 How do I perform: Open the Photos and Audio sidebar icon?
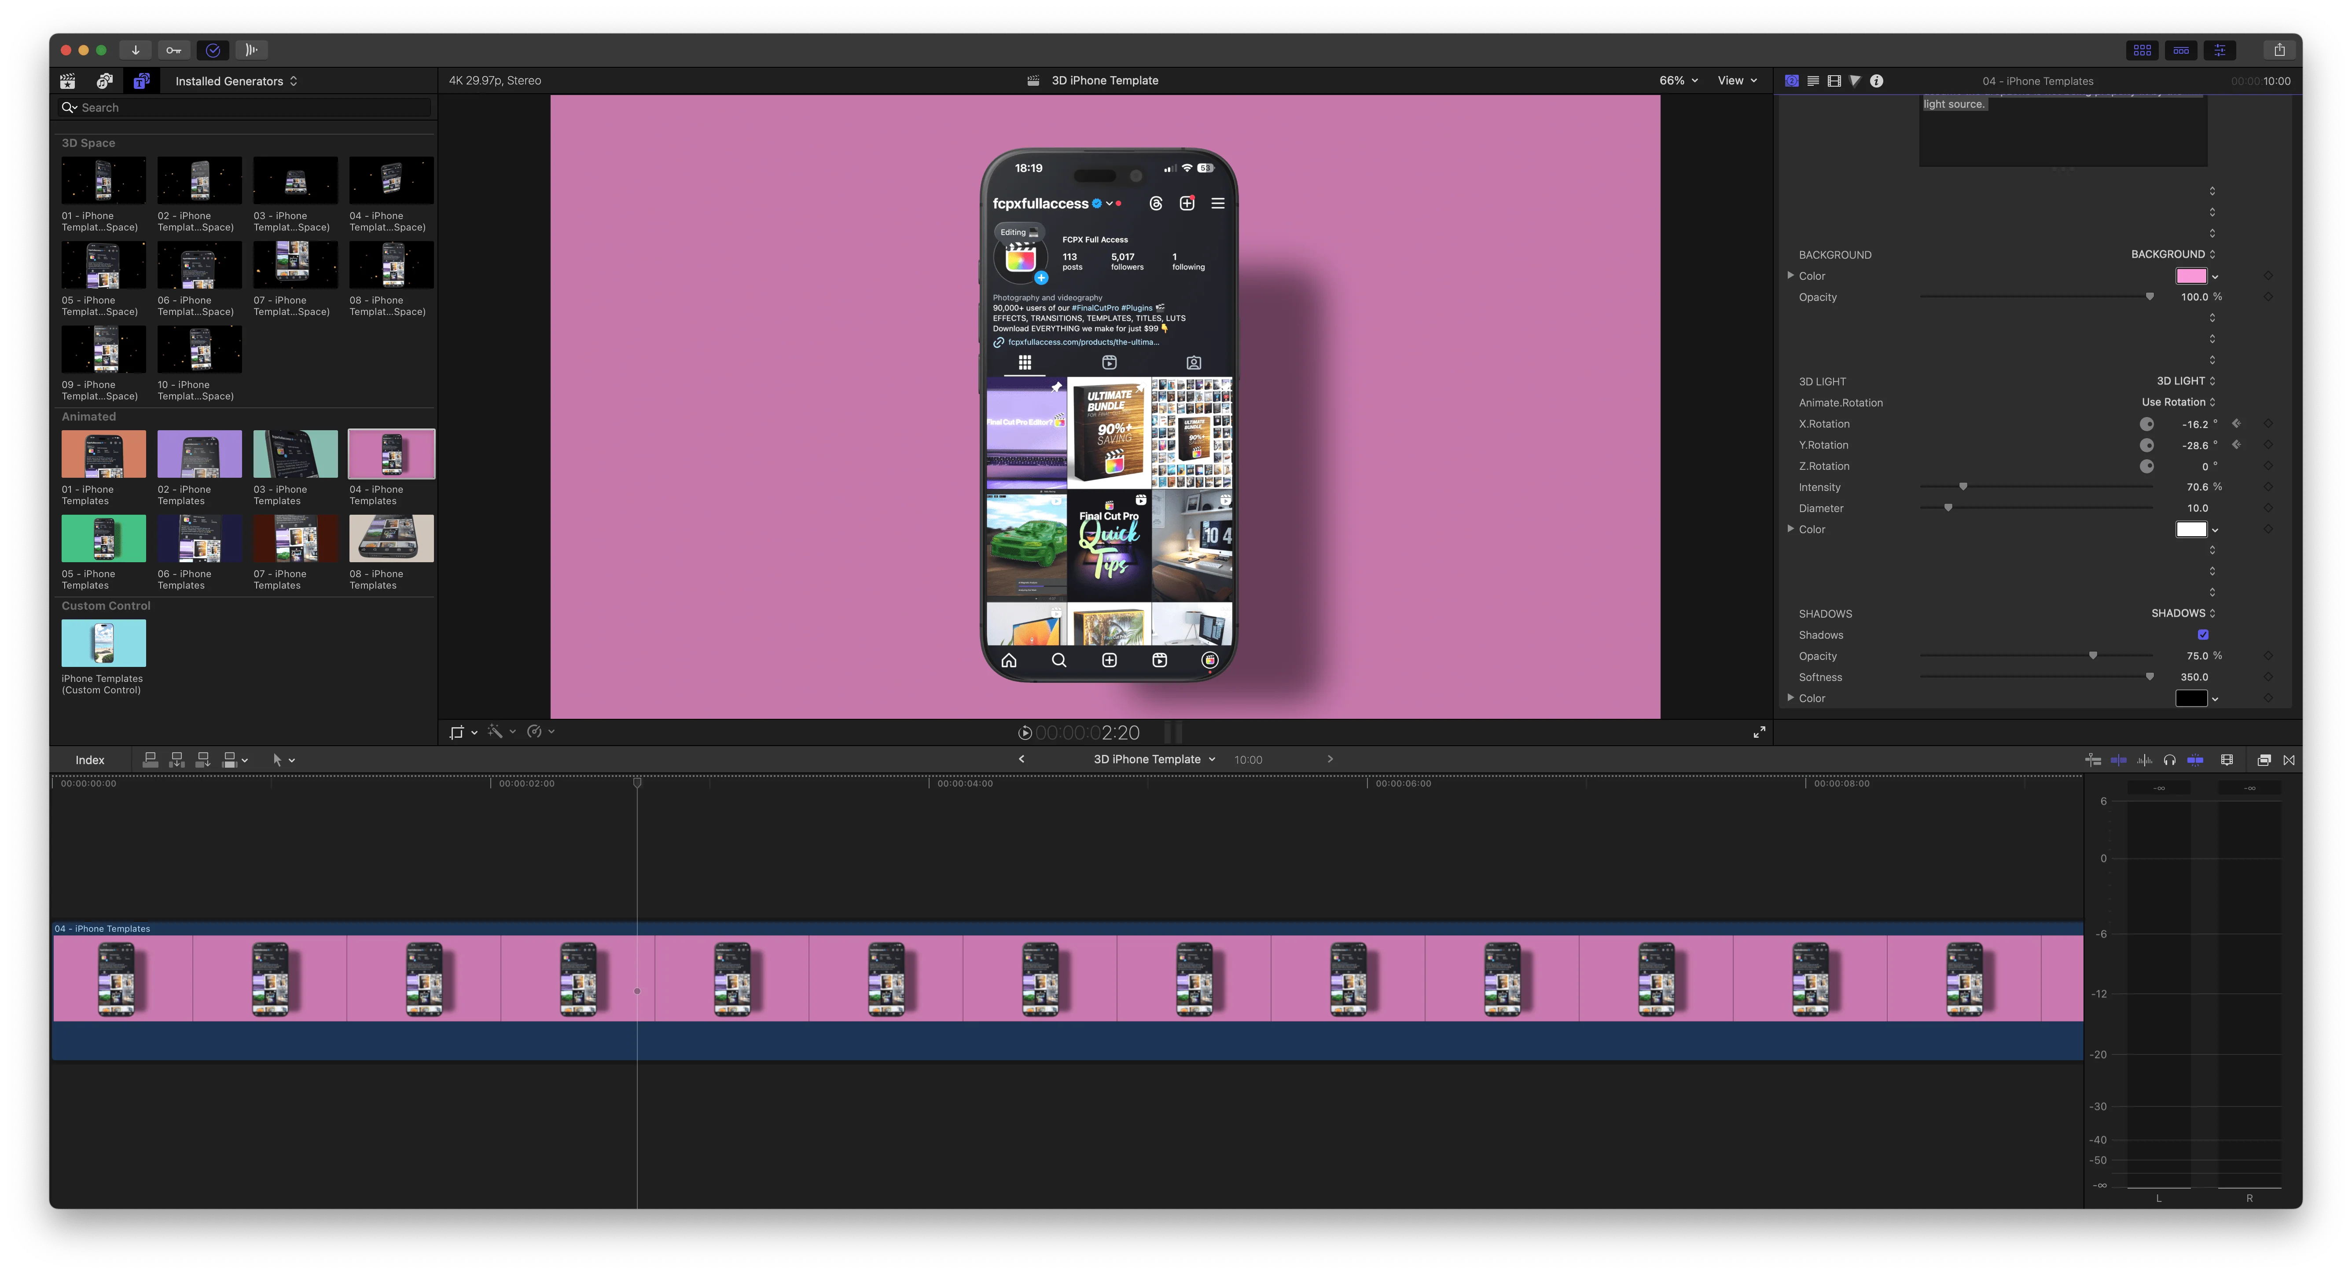pyautogui.click(x=104, y=81)
